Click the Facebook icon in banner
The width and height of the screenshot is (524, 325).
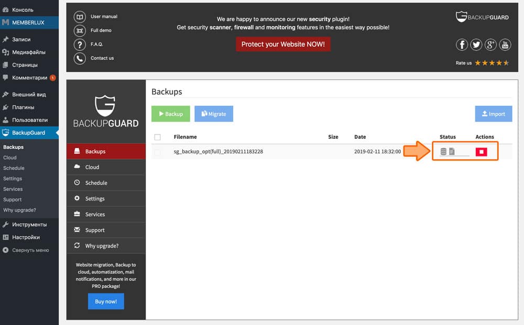click(462, 45)
